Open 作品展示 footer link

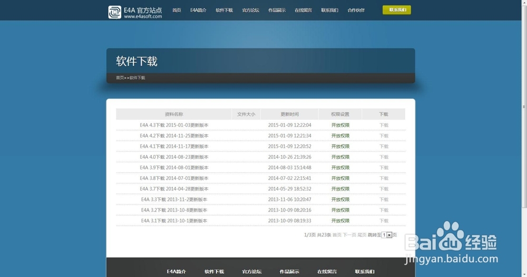(x=289, y=271)
